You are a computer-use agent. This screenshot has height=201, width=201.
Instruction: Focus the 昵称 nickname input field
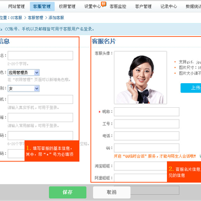[147, 112]
